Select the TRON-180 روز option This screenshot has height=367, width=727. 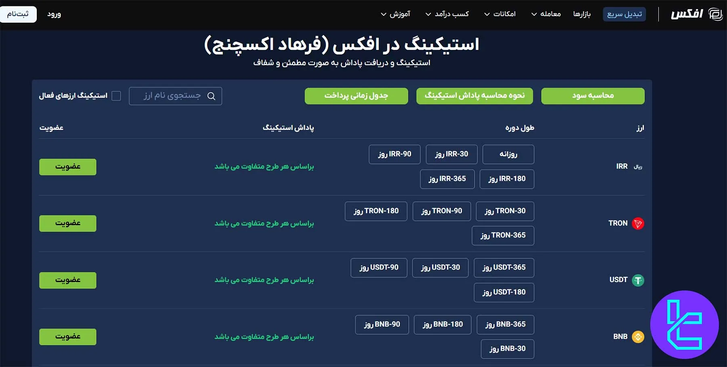click(376, 211)
